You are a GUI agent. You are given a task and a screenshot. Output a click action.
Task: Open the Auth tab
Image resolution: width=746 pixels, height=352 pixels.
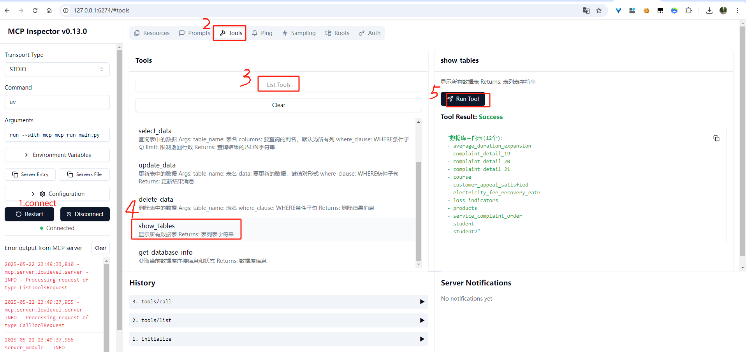369,33
